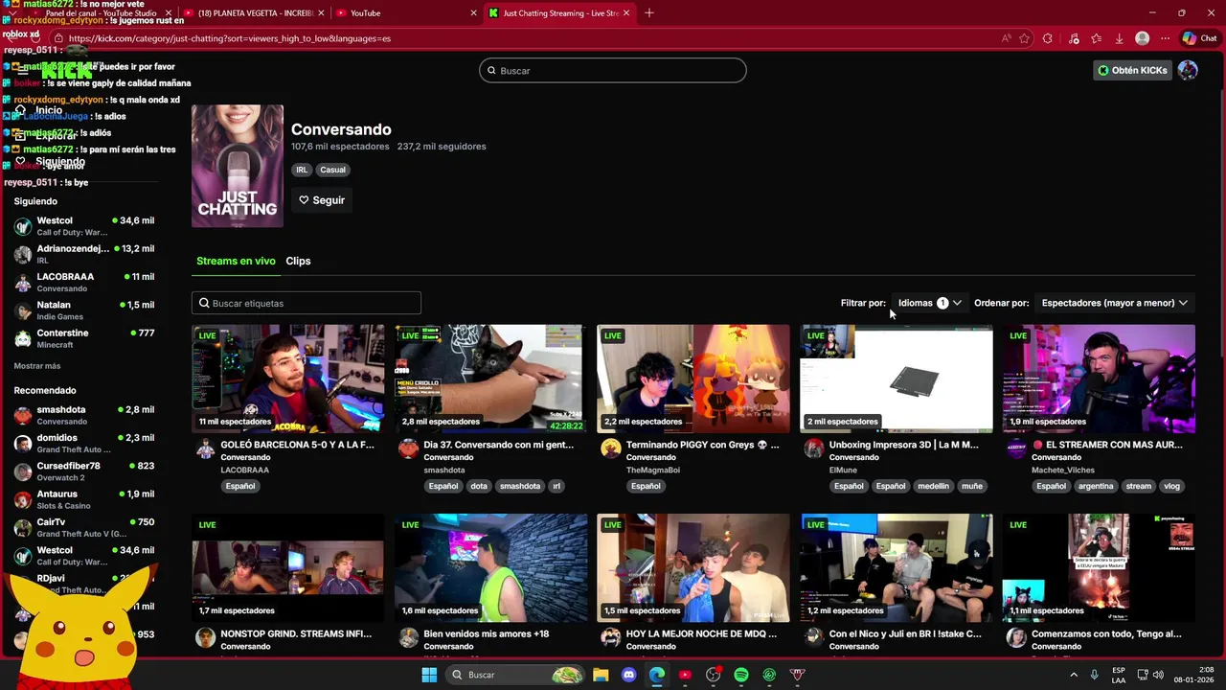
Task: Open the Idiomas filter dropdown
Action: [929, 303]
